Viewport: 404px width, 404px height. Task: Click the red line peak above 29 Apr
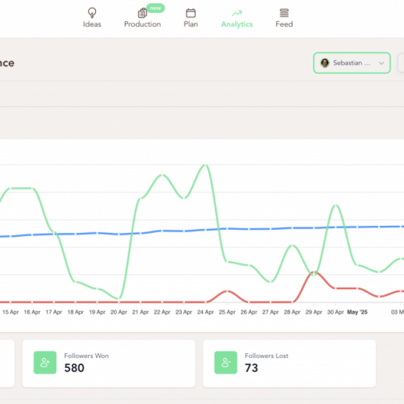click(x=314, y=272)
